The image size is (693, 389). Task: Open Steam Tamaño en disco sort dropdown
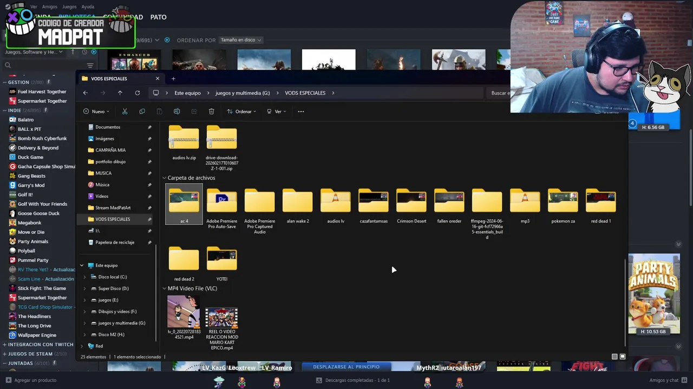pos(241,40)
